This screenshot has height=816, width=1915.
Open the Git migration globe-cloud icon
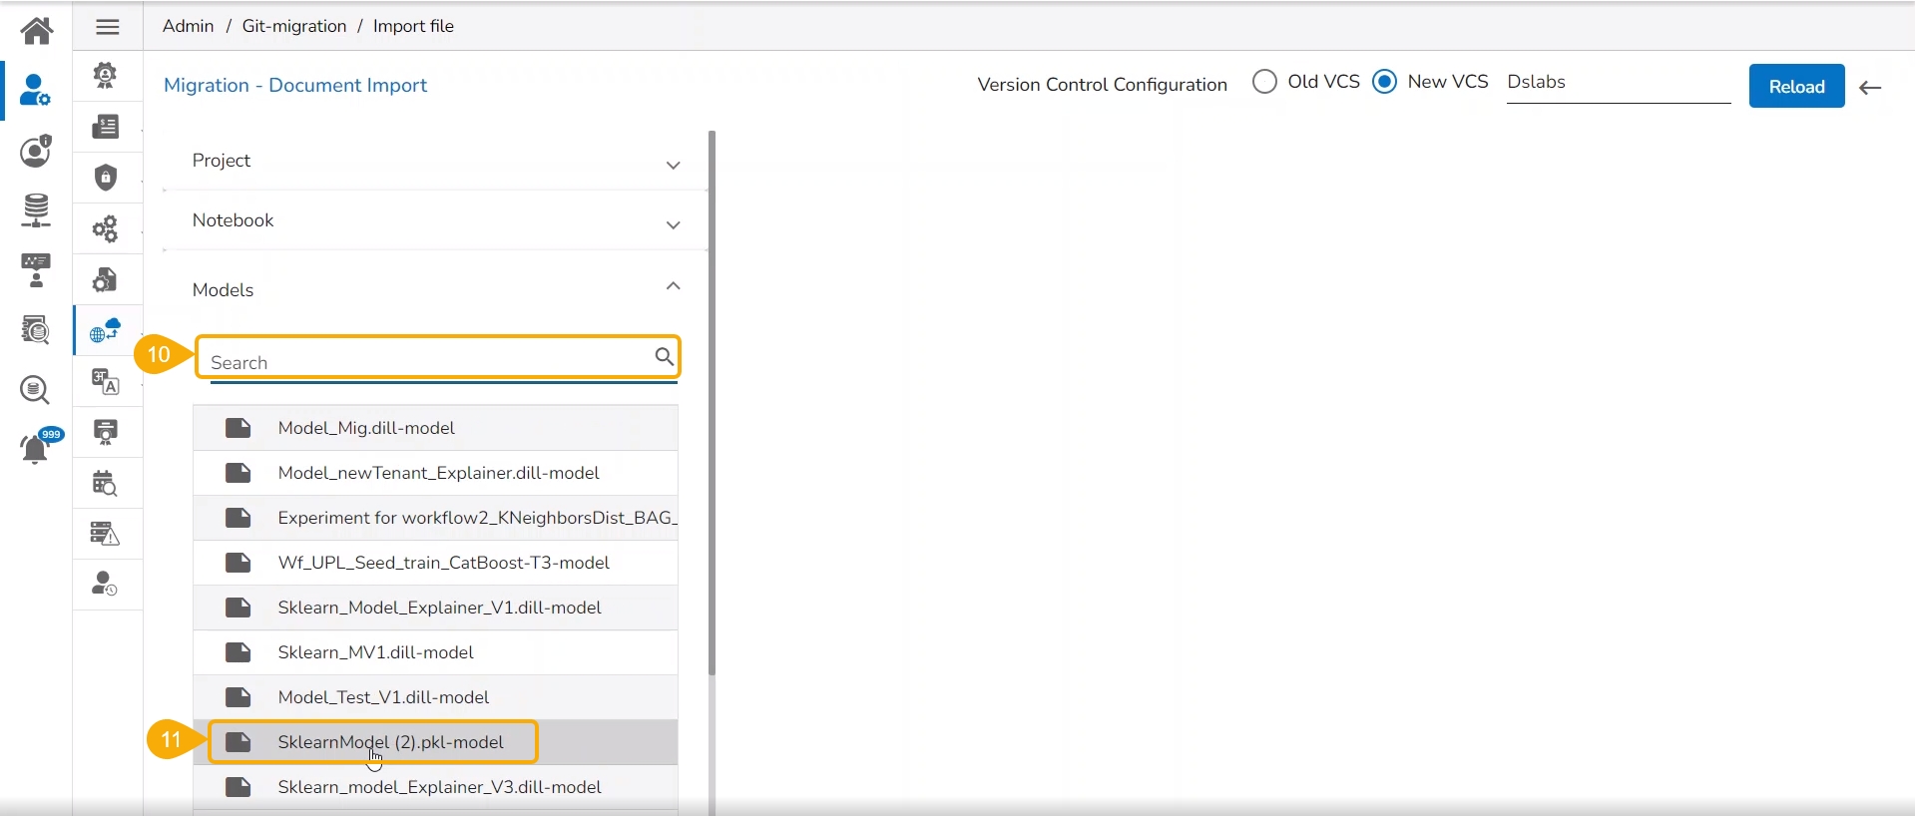tap(106, 330)
